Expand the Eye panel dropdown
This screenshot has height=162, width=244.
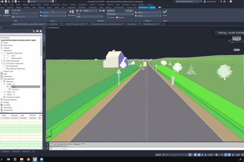(53, 21)
